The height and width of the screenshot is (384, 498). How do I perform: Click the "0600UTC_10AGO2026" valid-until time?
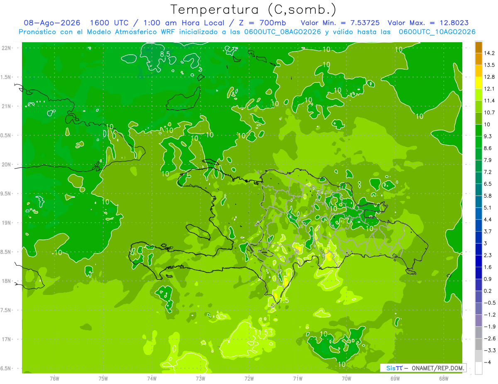[437, 32]
